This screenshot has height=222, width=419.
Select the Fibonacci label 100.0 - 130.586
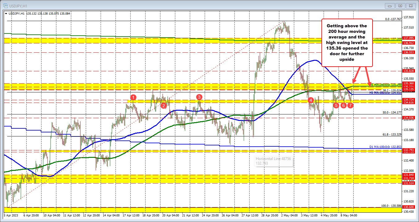[391, 206]
